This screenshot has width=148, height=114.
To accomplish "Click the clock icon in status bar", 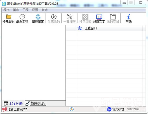I will 72,109.
